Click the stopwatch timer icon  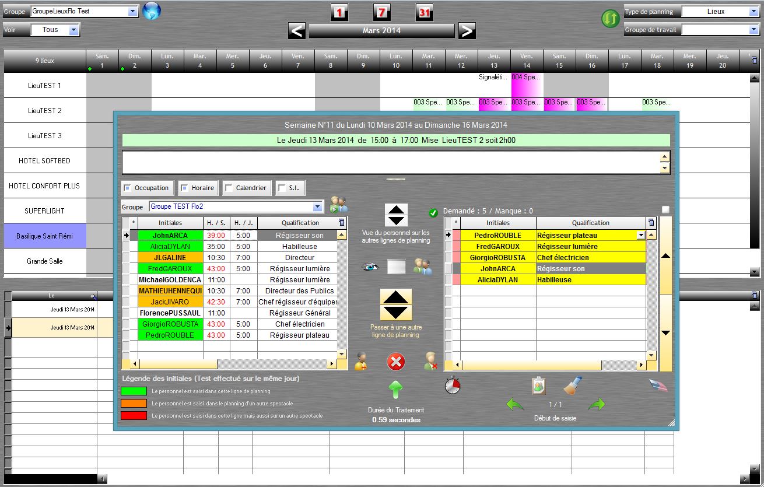(453, 385)
